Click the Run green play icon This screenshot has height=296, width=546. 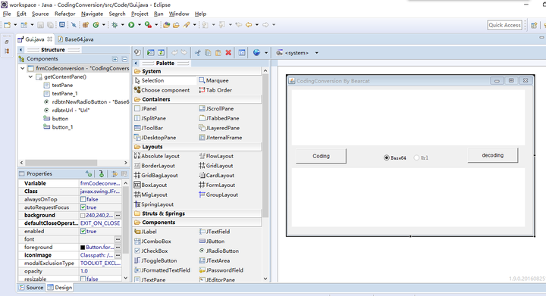coord(131,25)
